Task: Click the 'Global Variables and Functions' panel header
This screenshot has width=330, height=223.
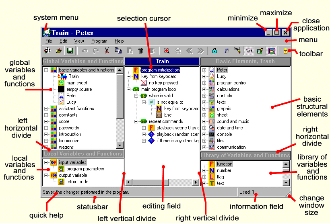Action: [83, 61]
